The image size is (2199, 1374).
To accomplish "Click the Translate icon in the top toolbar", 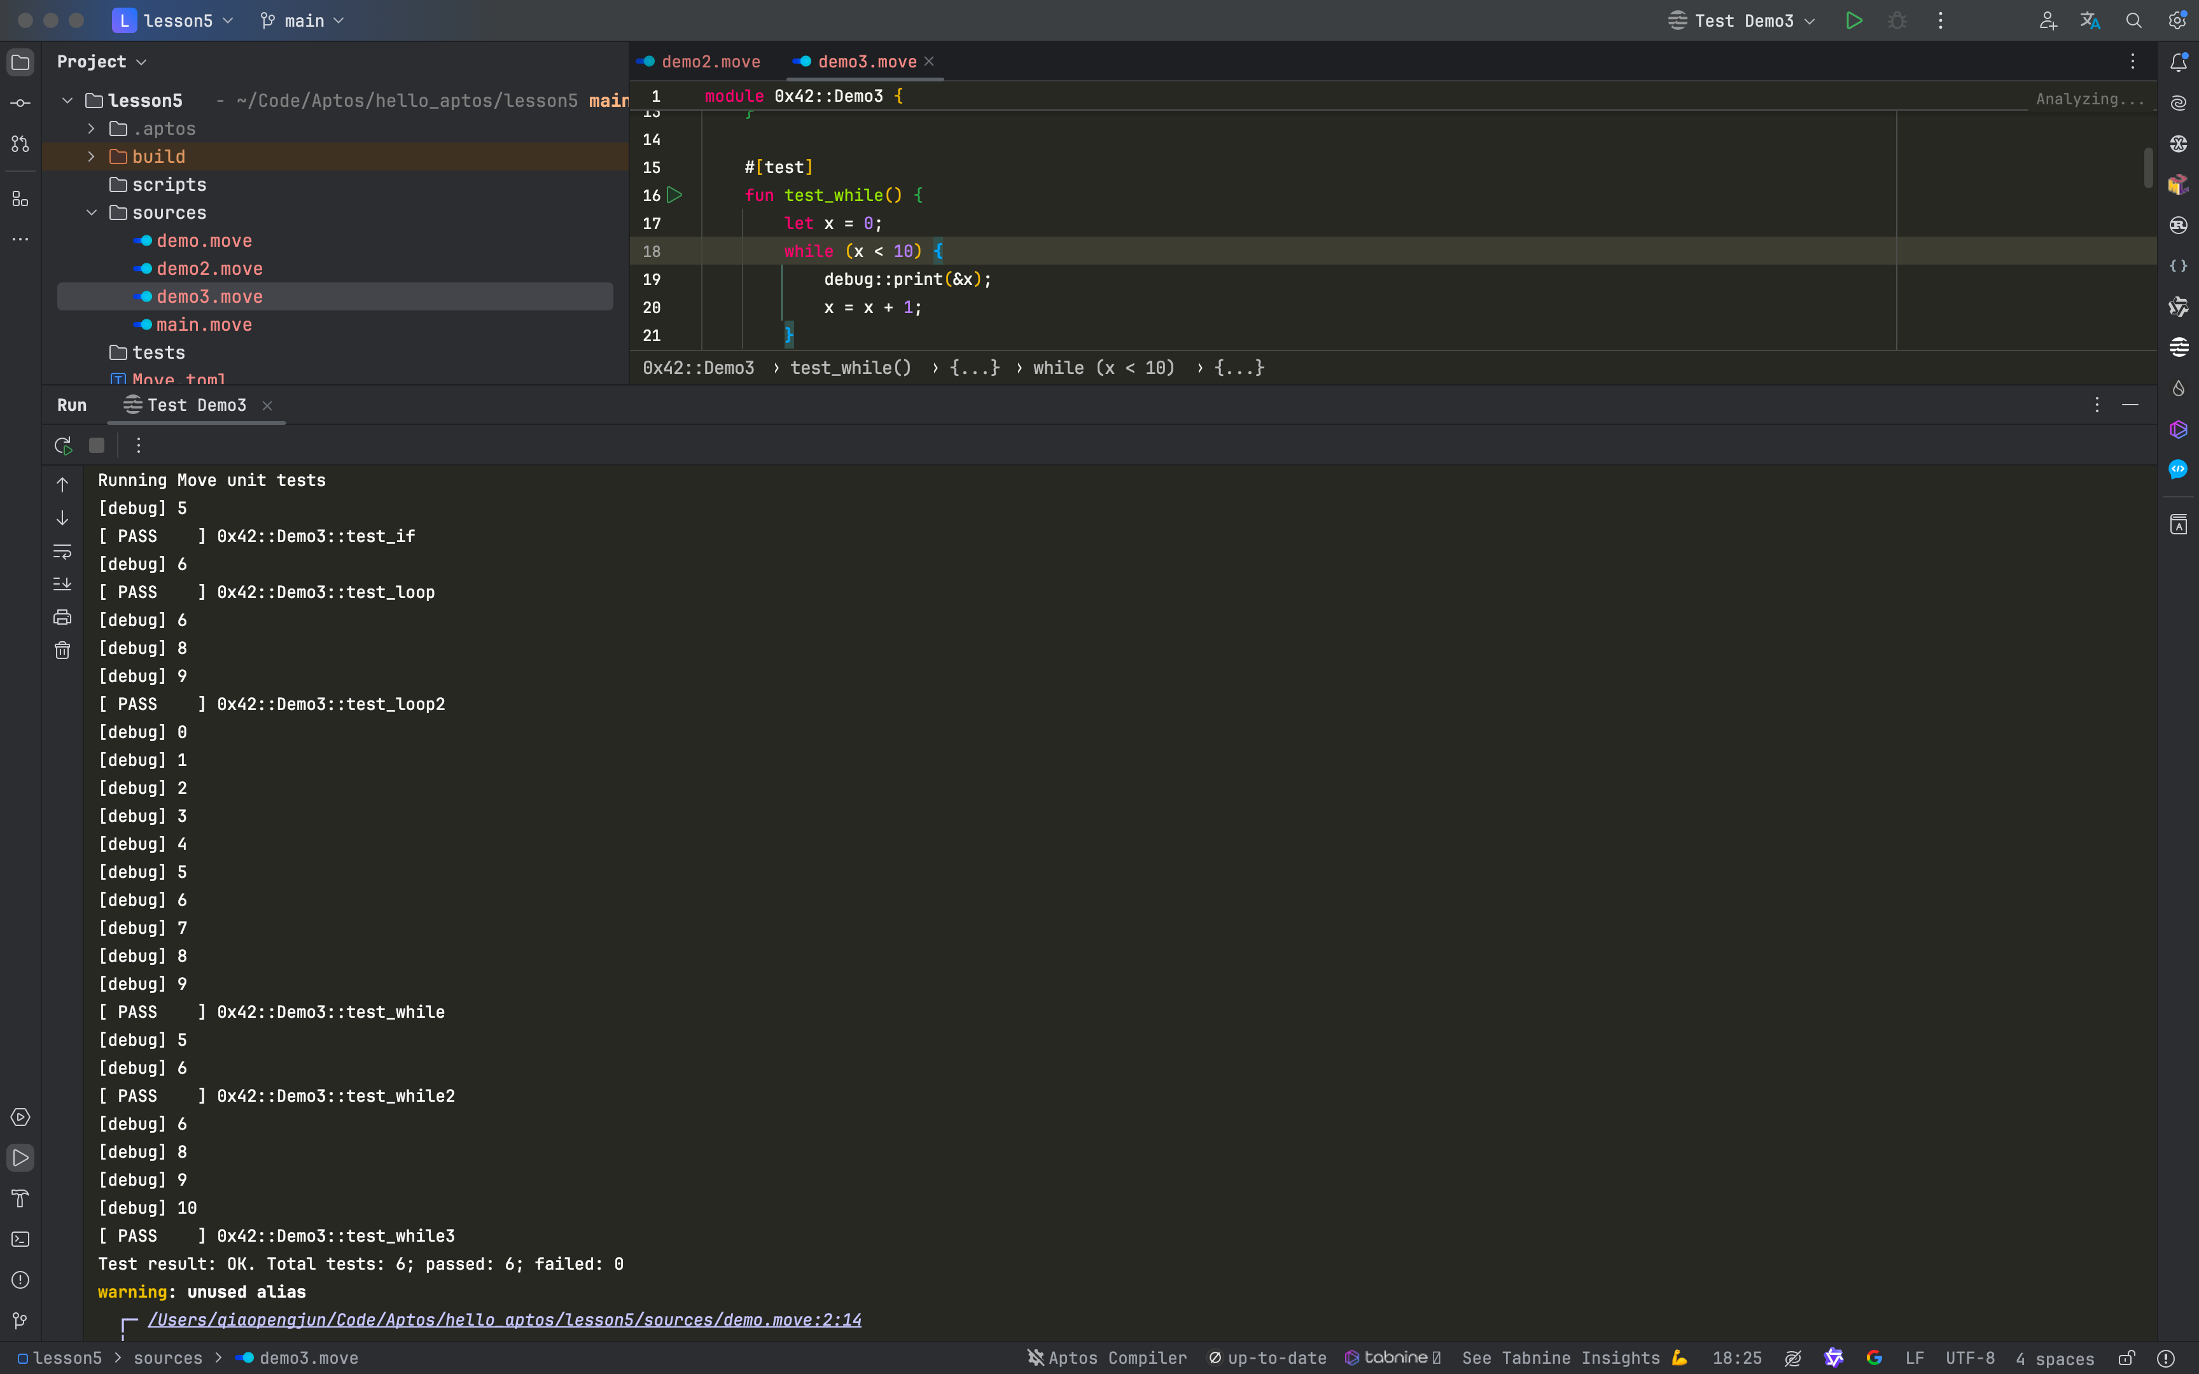I will click(x=2090, y=20).
